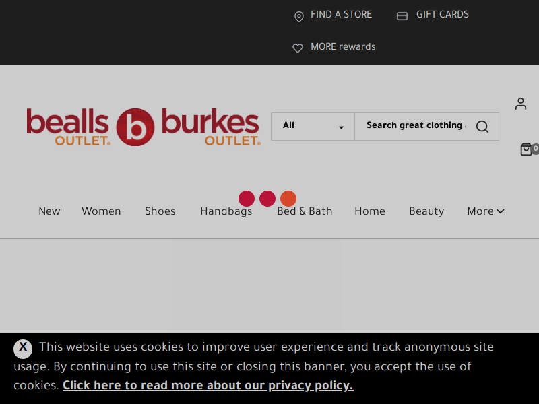
Task: Read more about the privacy policy link
Action: coord(208,385)
